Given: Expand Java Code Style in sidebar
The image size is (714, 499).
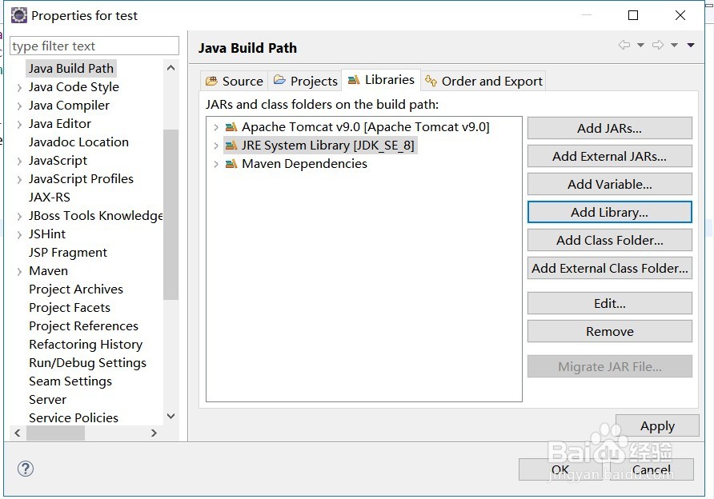Looking at the screenshot, I should pyautogui.click(x=19, y=87).
